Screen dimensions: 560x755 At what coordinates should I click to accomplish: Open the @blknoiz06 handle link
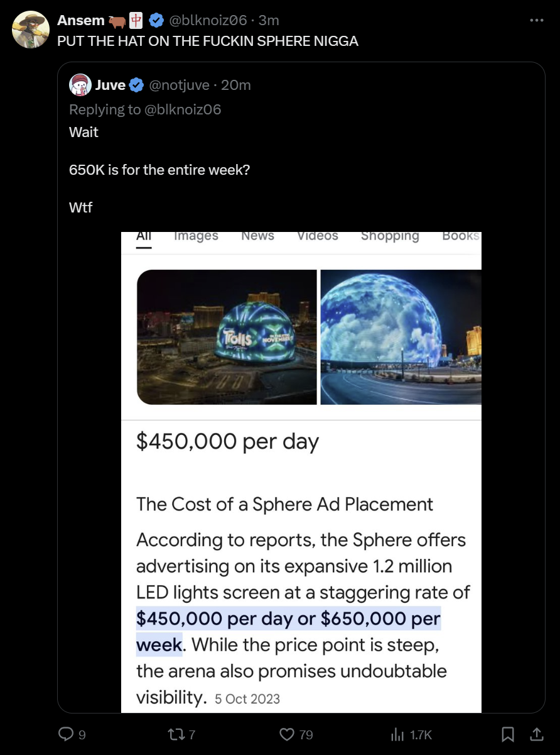207,20
